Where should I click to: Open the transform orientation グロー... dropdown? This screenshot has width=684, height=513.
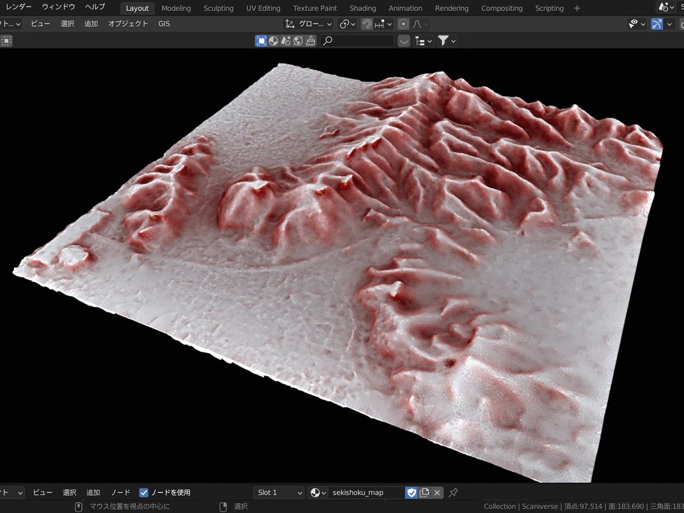click(308, 24)
